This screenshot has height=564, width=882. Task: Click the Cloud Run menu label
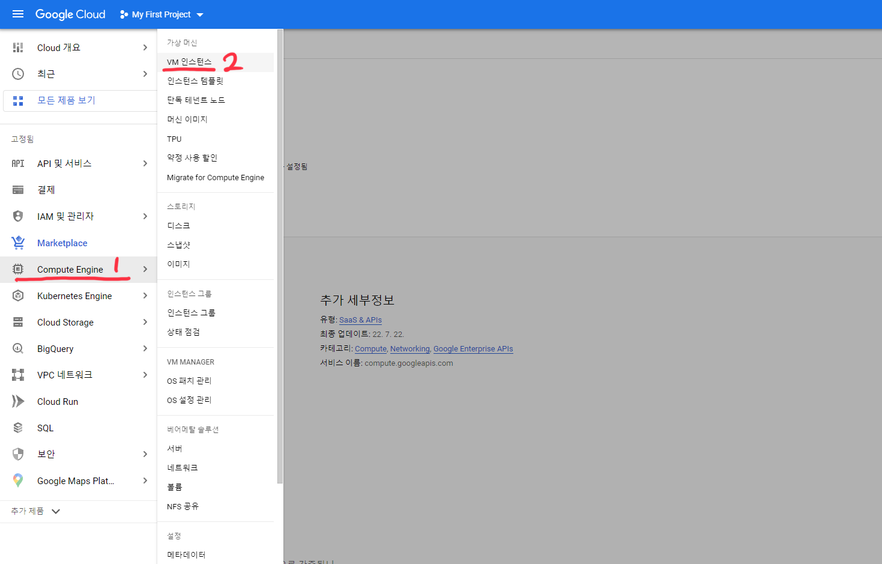(58, 401)
